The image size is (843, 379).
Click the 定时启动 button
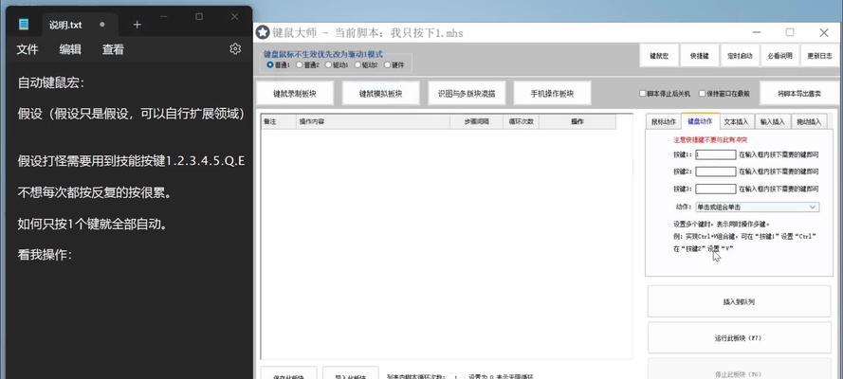pyautogui.click(x=740, y=56)
